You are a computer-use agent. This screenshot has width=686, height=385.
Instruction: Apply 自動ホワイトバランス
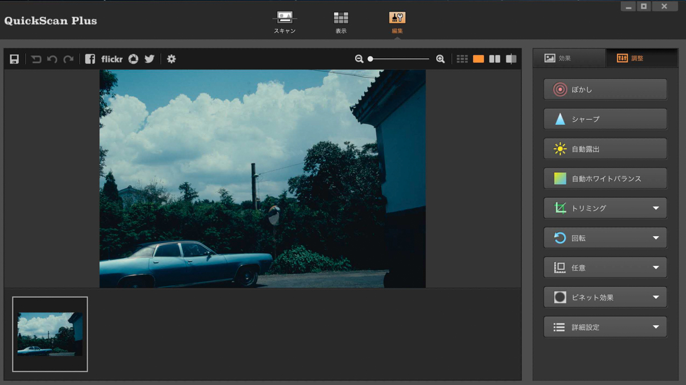605,179
